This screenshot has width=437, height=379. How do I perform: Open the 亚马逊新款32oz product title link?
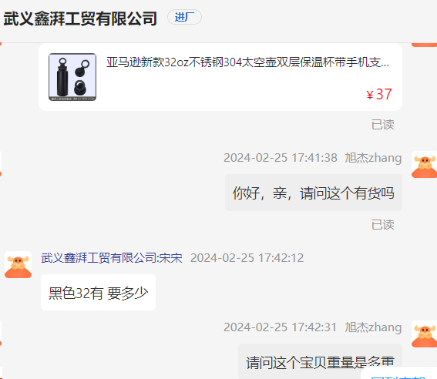[x=247, y=62]
